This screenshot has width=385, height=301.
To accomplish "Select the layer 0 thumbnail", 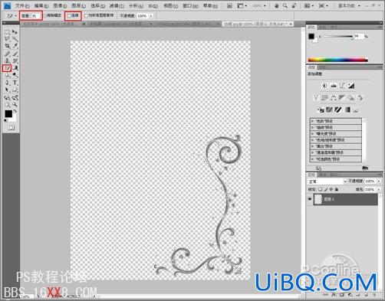I will pyautogui.click(x=318, y=199).
